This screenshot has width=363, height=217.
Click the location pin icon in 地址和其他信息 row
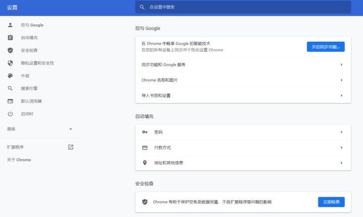[145, 163]
